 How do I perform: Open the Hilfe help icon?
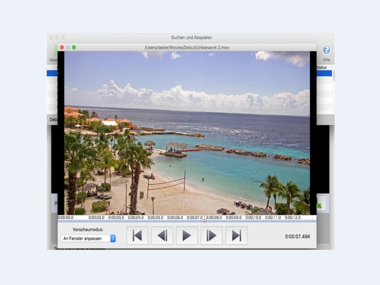click(x=326, y=50)
